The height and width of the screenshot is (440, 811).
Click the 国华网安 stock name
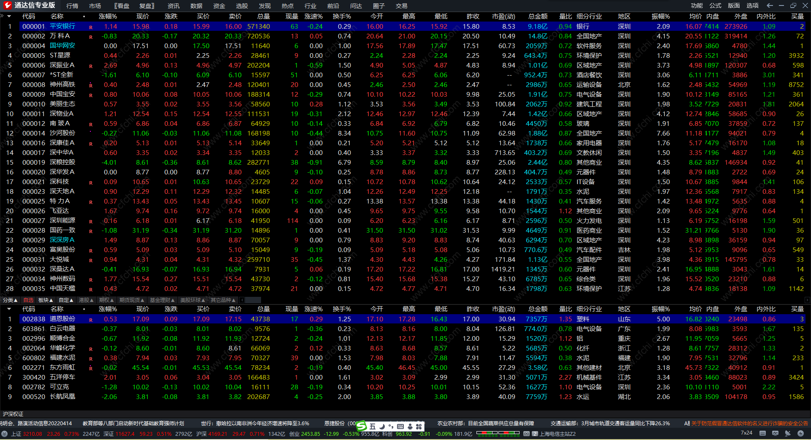coord(63,46)
